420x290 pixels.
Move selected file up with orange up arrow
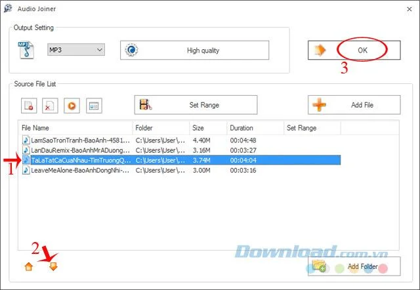click(29, 266)
